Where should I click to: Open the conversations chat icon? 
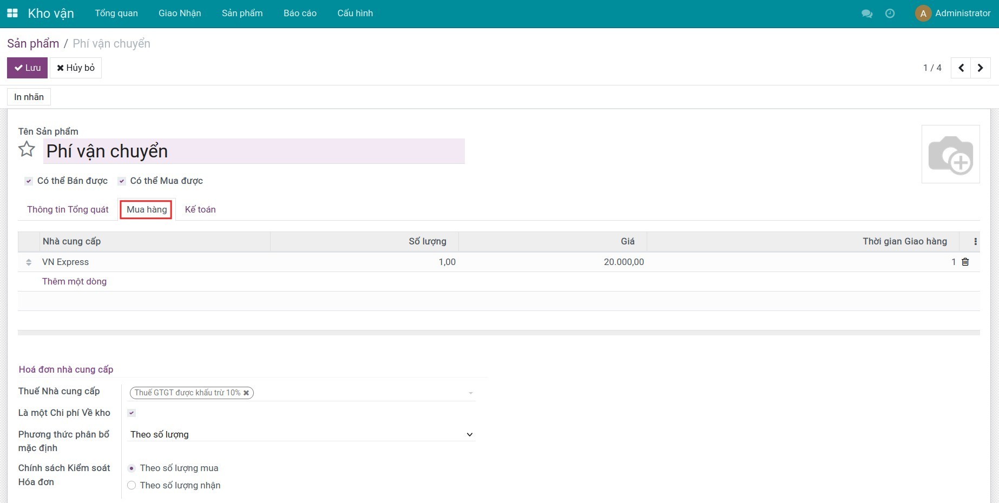[x=866, y=14]
